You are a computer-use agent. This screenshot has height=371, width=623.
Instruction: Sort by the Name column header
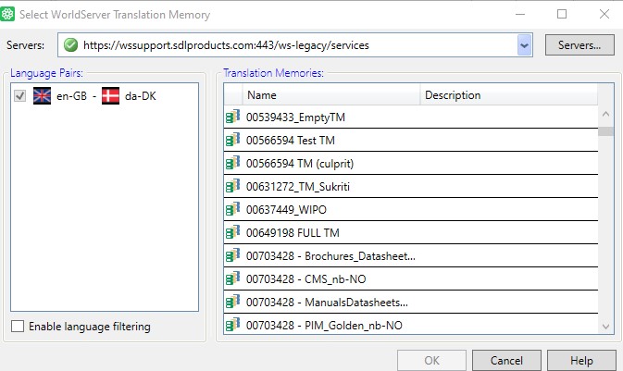[x=330, y=95]
